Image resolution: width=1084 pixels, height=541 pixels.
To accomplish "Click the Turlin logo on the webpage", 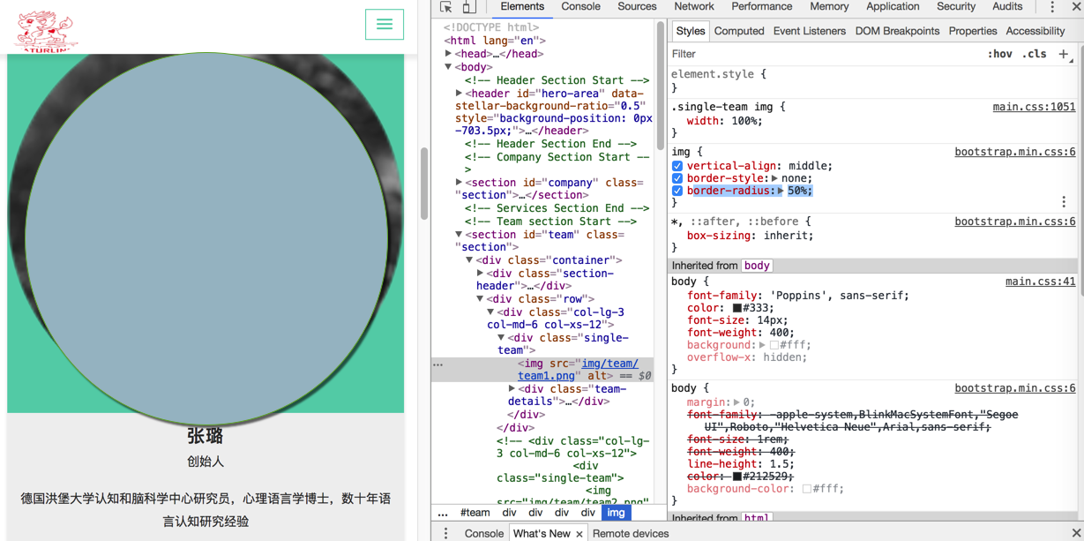I will click(47, 31).
